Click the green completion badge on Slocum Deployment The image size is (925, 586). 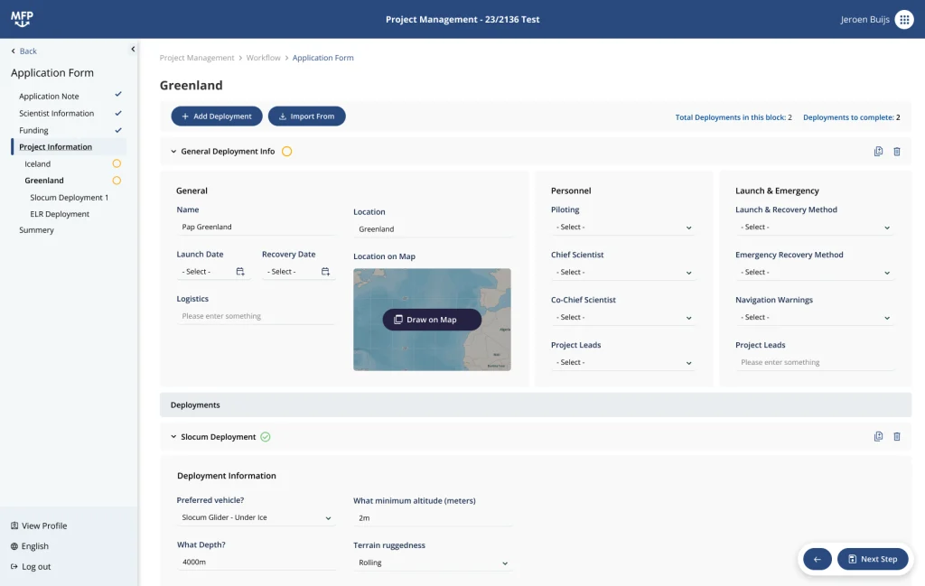(266, 436)
